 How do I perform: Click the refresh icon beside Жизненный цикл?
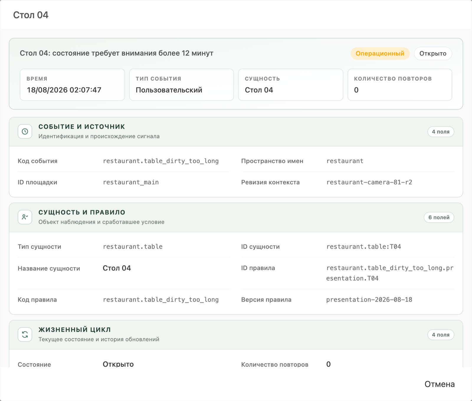pyautogui.click(x=25, y=335)
